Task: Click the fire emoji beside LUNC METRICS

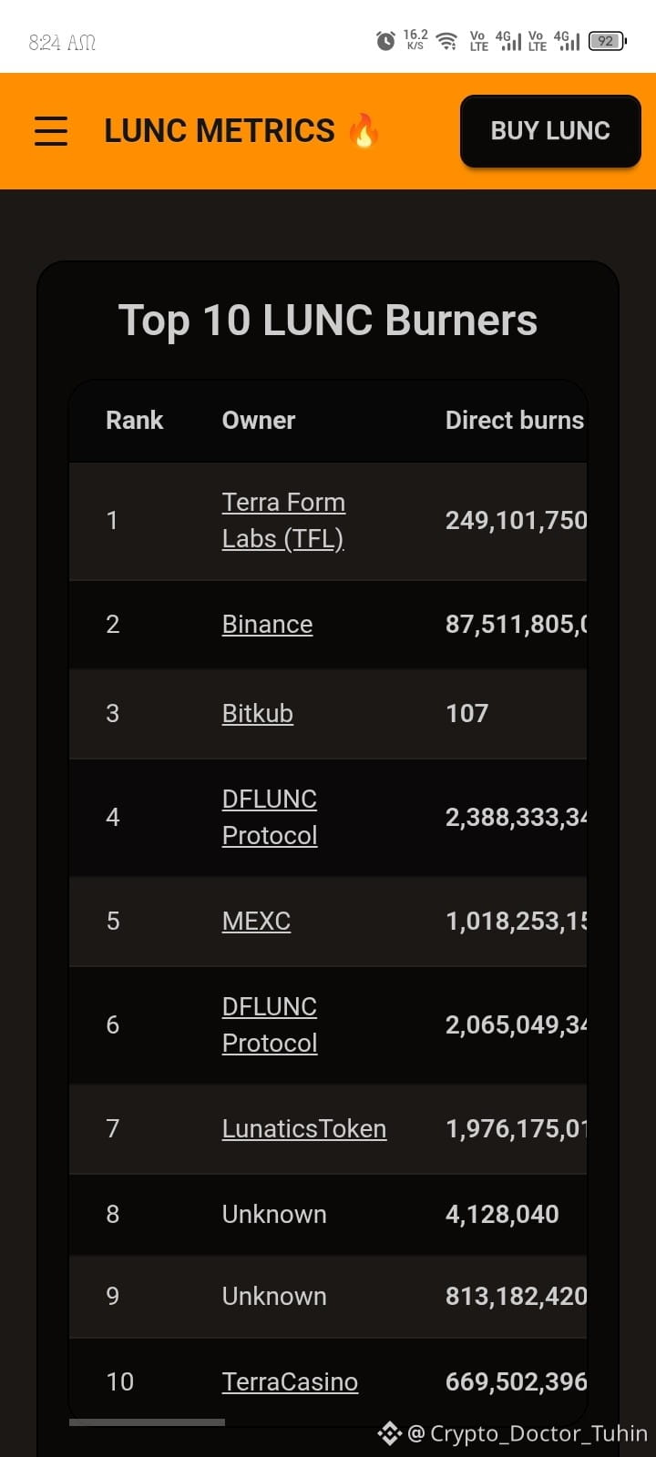Action: point(364,130)
